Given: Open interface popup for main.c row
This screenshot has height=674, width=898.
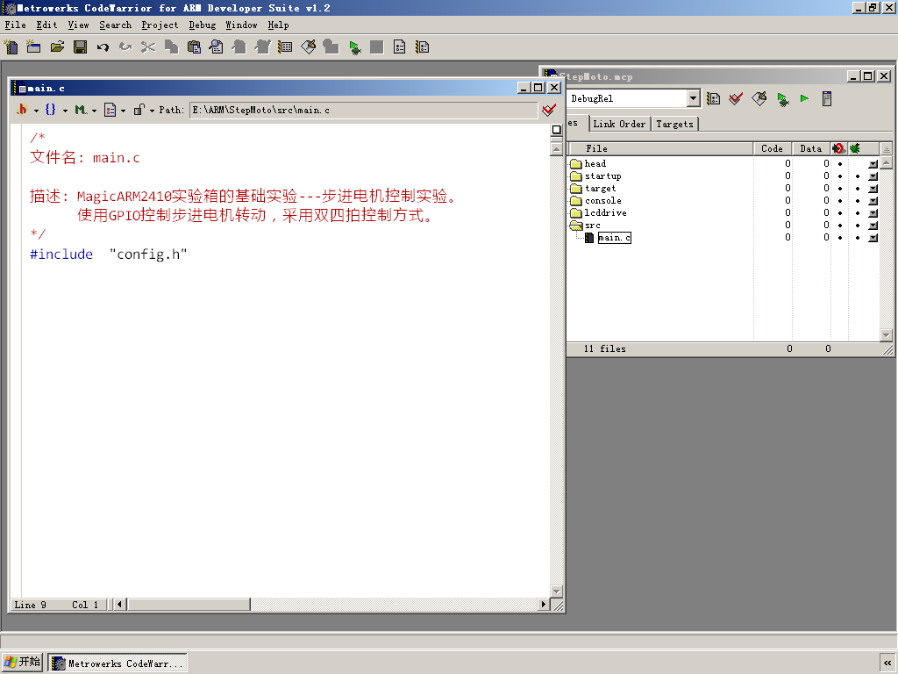Looking at the screenshot, I should click(x=873, y=238).
